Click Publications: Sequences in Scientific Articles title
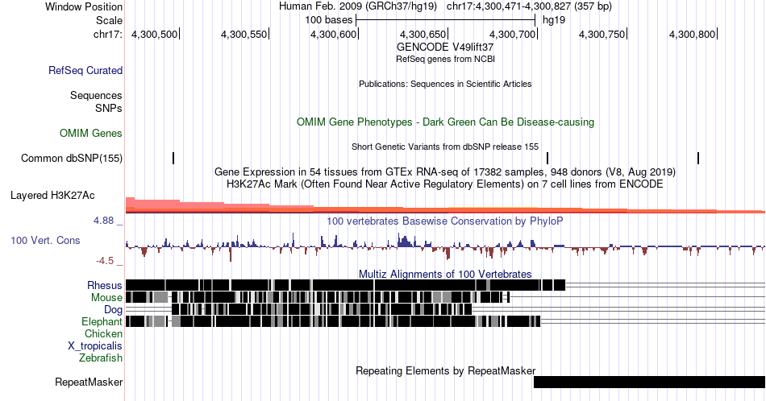The width and height of the screenshot is (766, 401). tap(445, 84)
